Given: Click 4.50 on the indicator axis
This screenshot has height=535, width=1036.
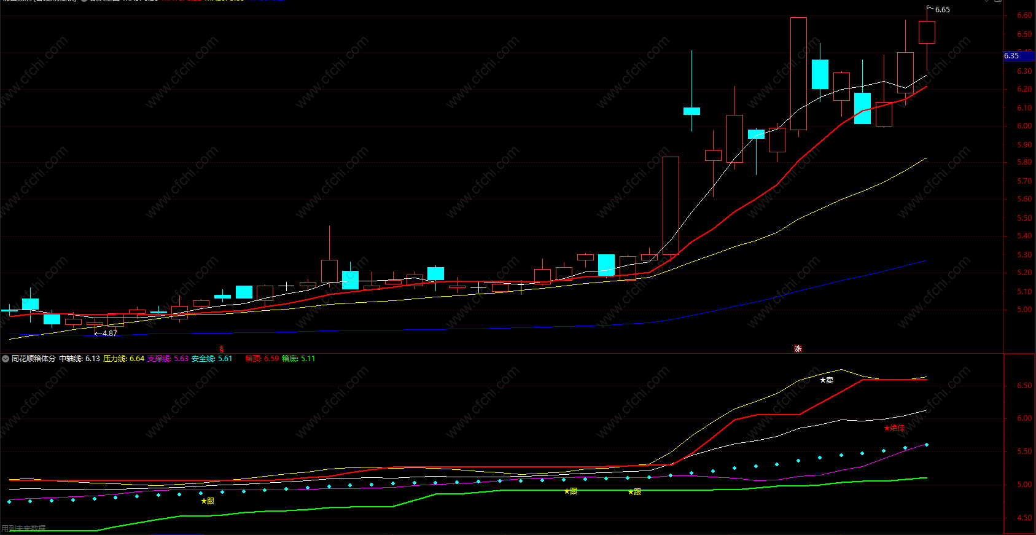Looking at the screenshot, I should coord(1024,518).
